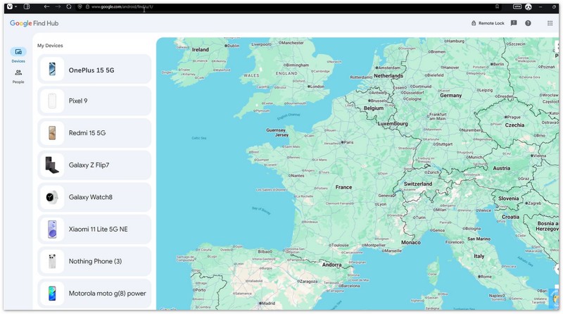Go back with the browser back arrow
563x314 pixels.
coord(46,6)
